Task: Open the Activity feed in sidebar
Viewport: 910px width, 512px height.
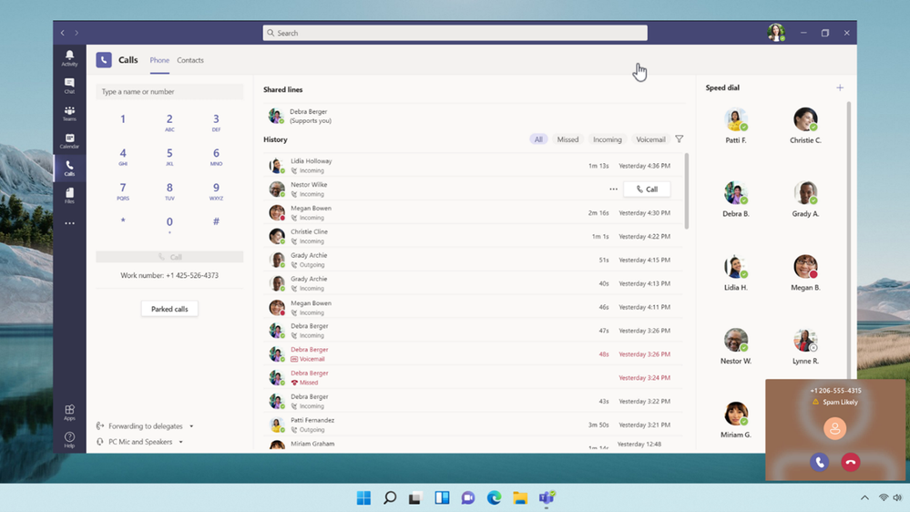Action: tap(69, 57)
